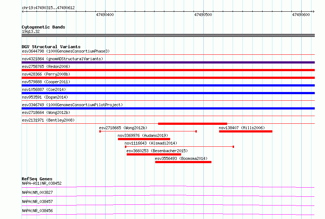Click variant label nsv953591 (Dogan2014)
Screen dimensions: 325x219
click(x=45, y=97)
